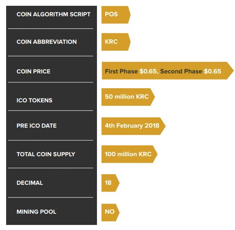This screenshot has width=235, height=230.
Task: Click the COIN PRICE label
Action: [34, 71]
